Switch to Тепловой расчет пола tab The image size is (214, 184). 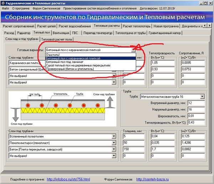click(x=56, y=39)
